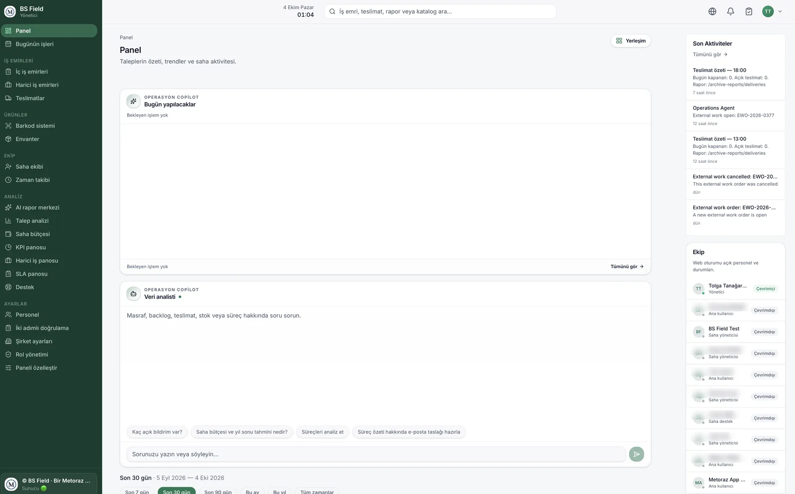
Task: Click Tümünü gör in Bugün yapılacaklar card
Action: tap(627, 267)
